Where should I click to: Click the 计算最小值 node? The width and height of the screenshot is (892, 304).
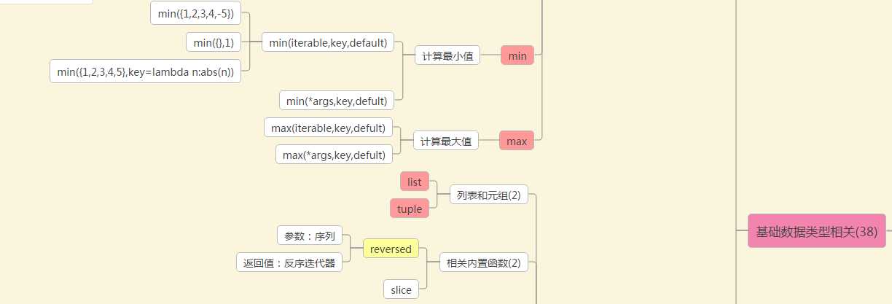(x=447, y=55)
